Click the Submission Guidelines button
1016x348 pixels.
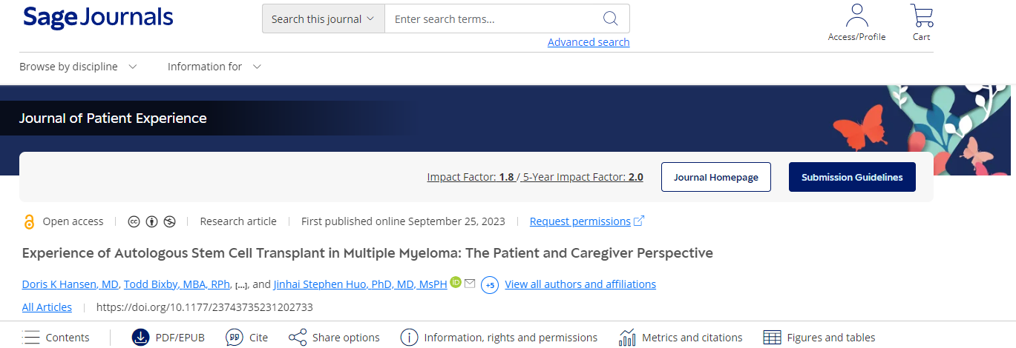tap(852, 178)
